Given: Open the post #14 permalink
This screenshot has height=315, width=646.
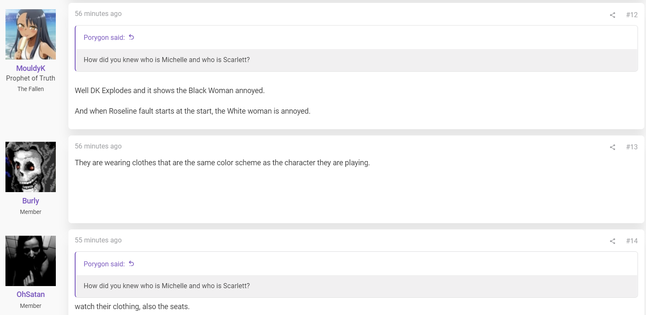Looking at the screenshot, I should tap(632, 241).
